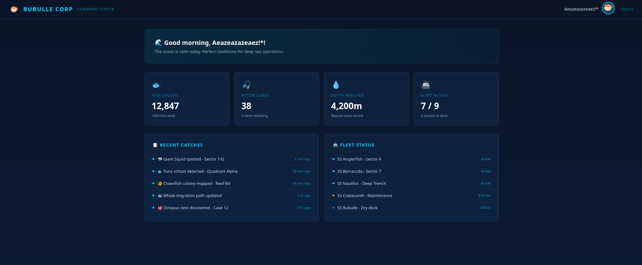Click the user avatar pufferfish icon
This screenshot has width=642, height=265.
[608, 8]
